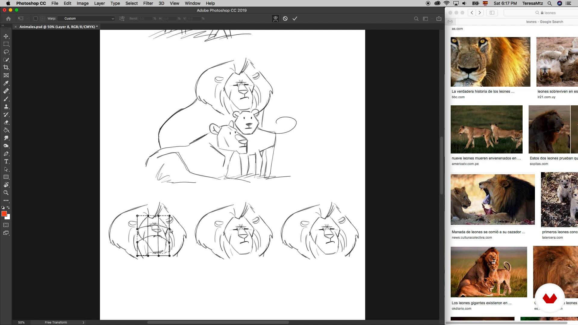578x325 pixels.
Task: Switch to Animales.psd document tab
Action: [x=58, y=27]
